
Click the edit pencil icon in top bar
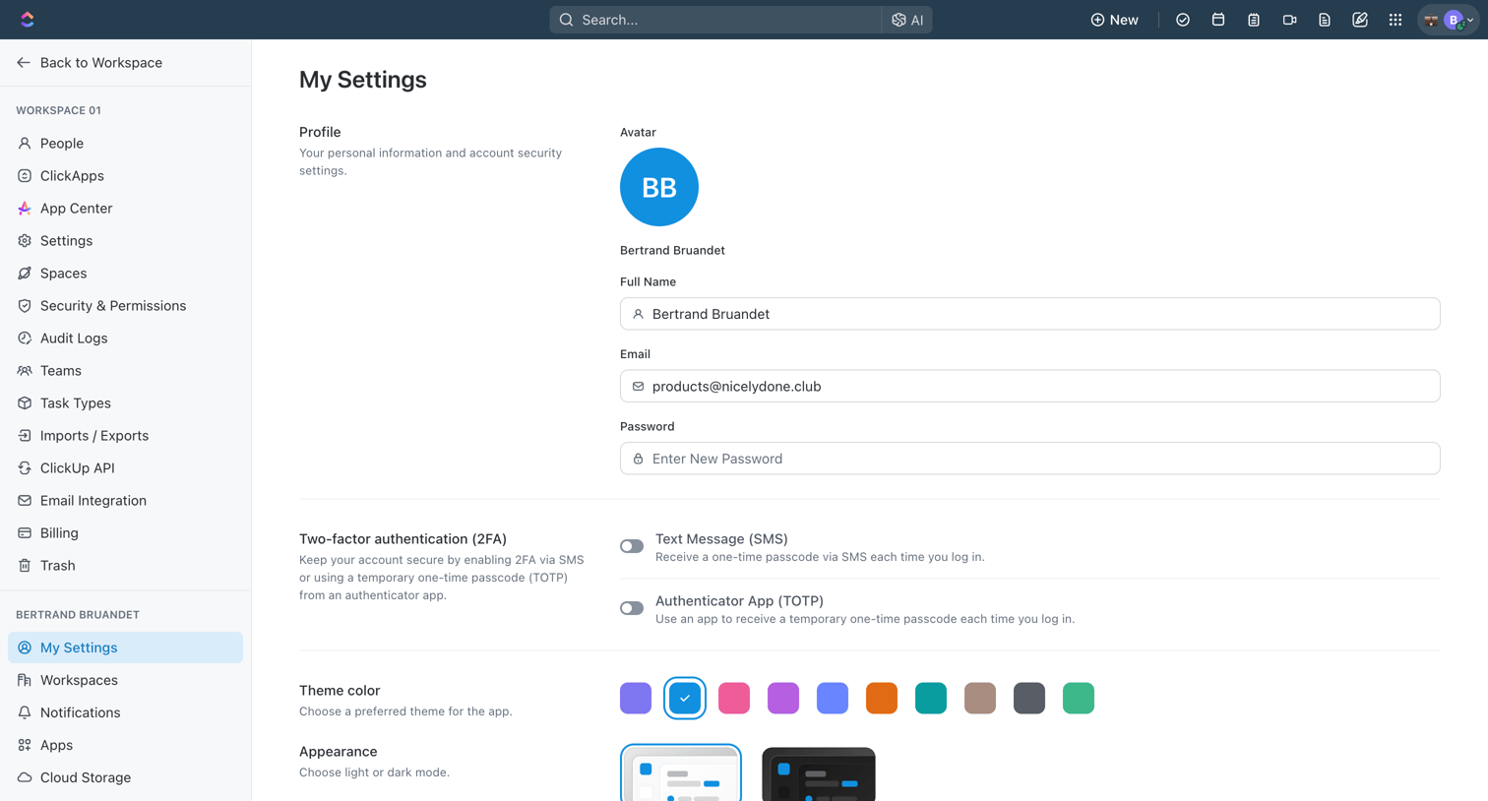(x=1360, y=20)
